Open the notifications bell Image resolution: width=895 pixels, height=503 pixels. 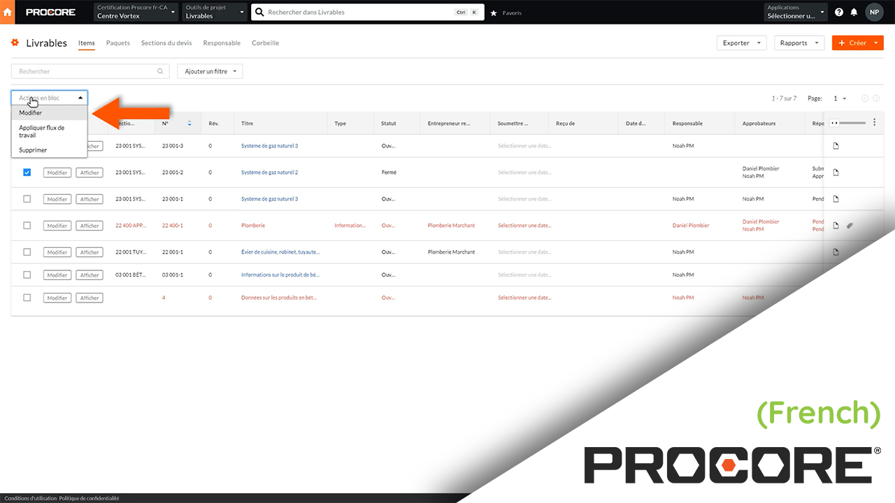coord(854,13)
